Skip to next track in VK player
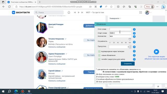 (82, 13)
